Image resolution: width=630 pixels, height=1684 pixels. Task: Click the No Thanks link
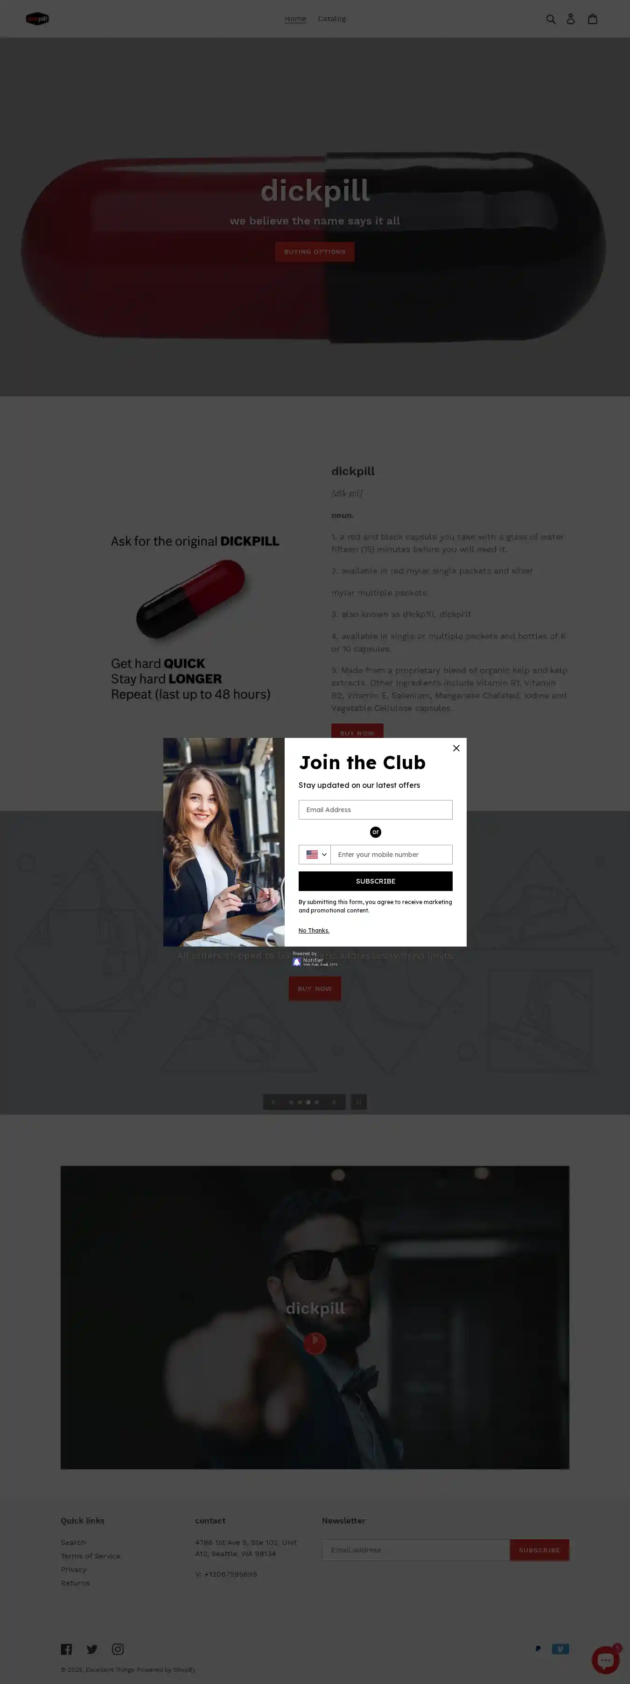pyautogui.click(x=314, y=930)
